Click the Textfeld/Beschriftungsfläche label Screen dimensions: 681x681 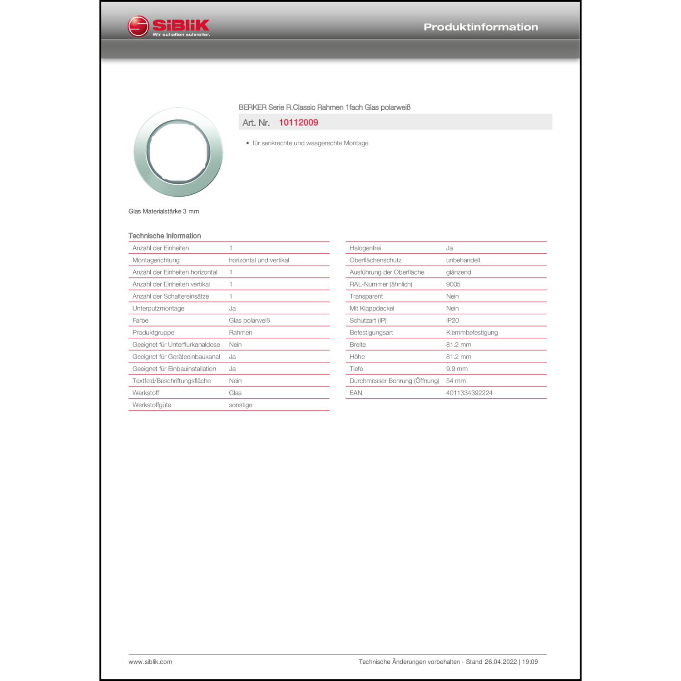[x=172, y=381]
